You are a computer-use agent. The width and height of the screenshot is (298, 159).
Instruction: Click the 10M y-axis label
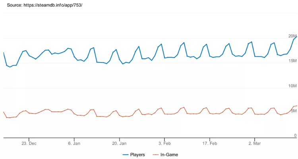tap(292, 86)
